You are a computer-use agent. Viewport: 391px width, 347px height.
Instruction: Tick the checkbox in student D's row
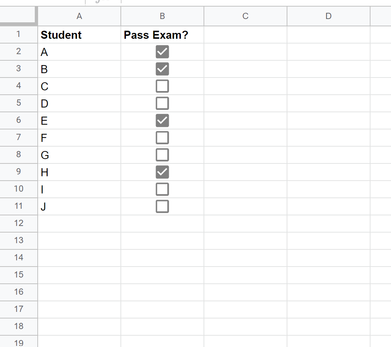point(162,103)
